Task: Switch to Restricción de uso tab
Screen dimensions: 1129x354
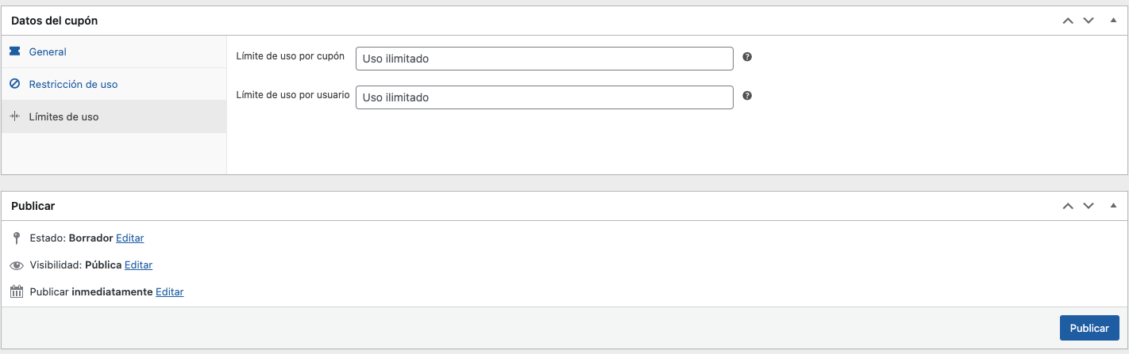Action: tap(73, 84)
